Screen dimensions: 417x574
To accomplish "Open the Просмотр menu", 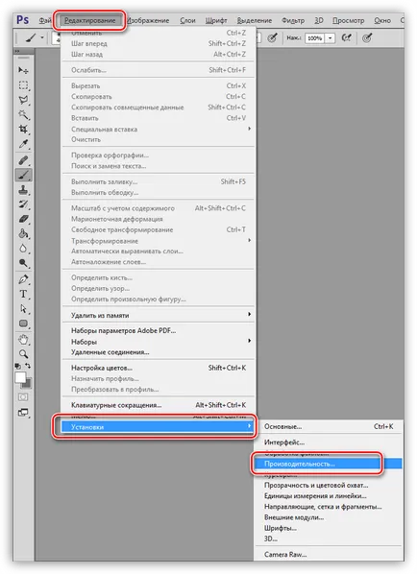I will click(348, 20).
